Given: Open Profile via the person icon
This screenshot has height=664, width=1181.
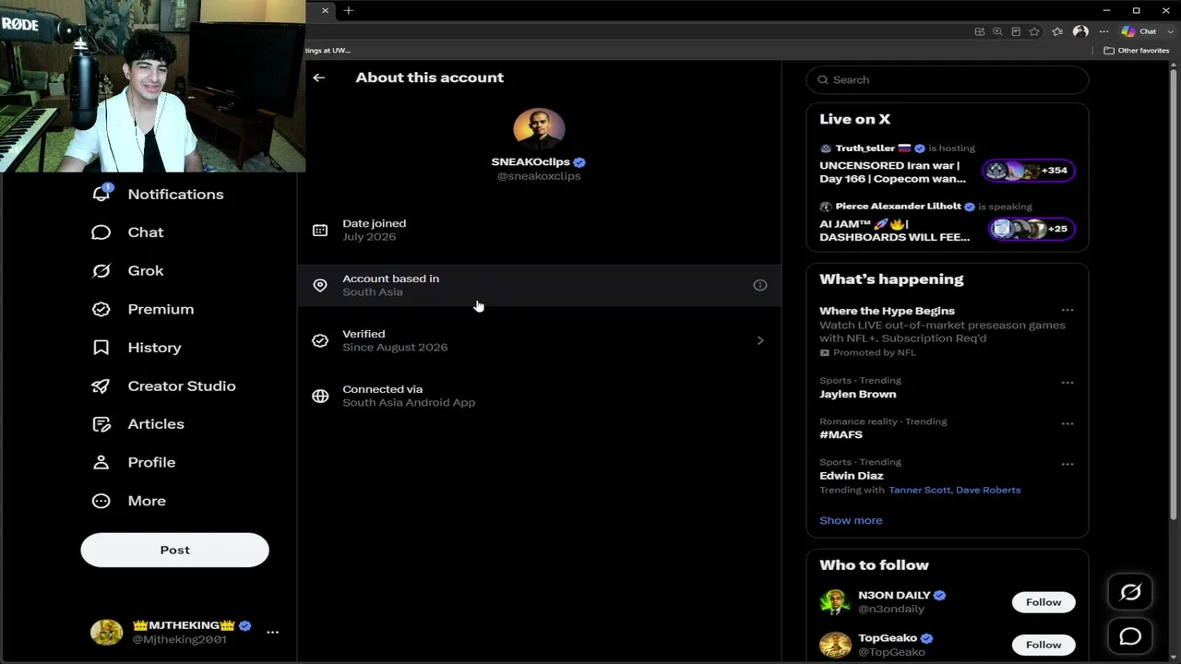Looking at the screenshot, I should (x=101, y=462).
